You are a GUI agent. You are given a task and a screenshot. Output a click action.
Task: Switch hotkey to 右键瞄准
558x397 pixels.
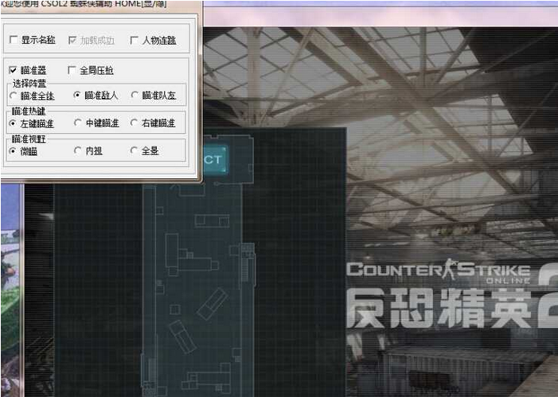coord(135,123)
